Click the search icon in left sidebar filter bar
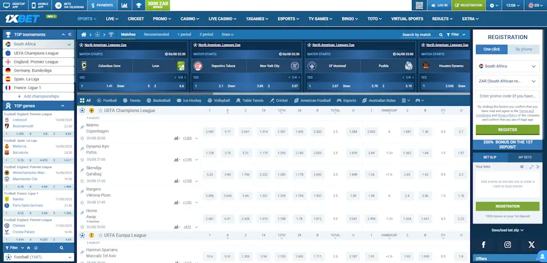547x263 pixels. [x=61, y=248]
